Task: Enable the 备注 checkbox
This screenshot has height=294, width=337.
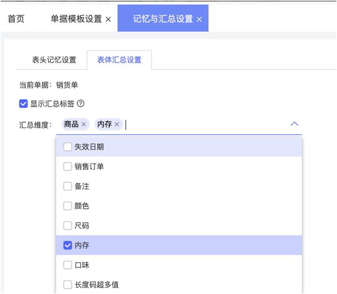Action: point(68,186)
